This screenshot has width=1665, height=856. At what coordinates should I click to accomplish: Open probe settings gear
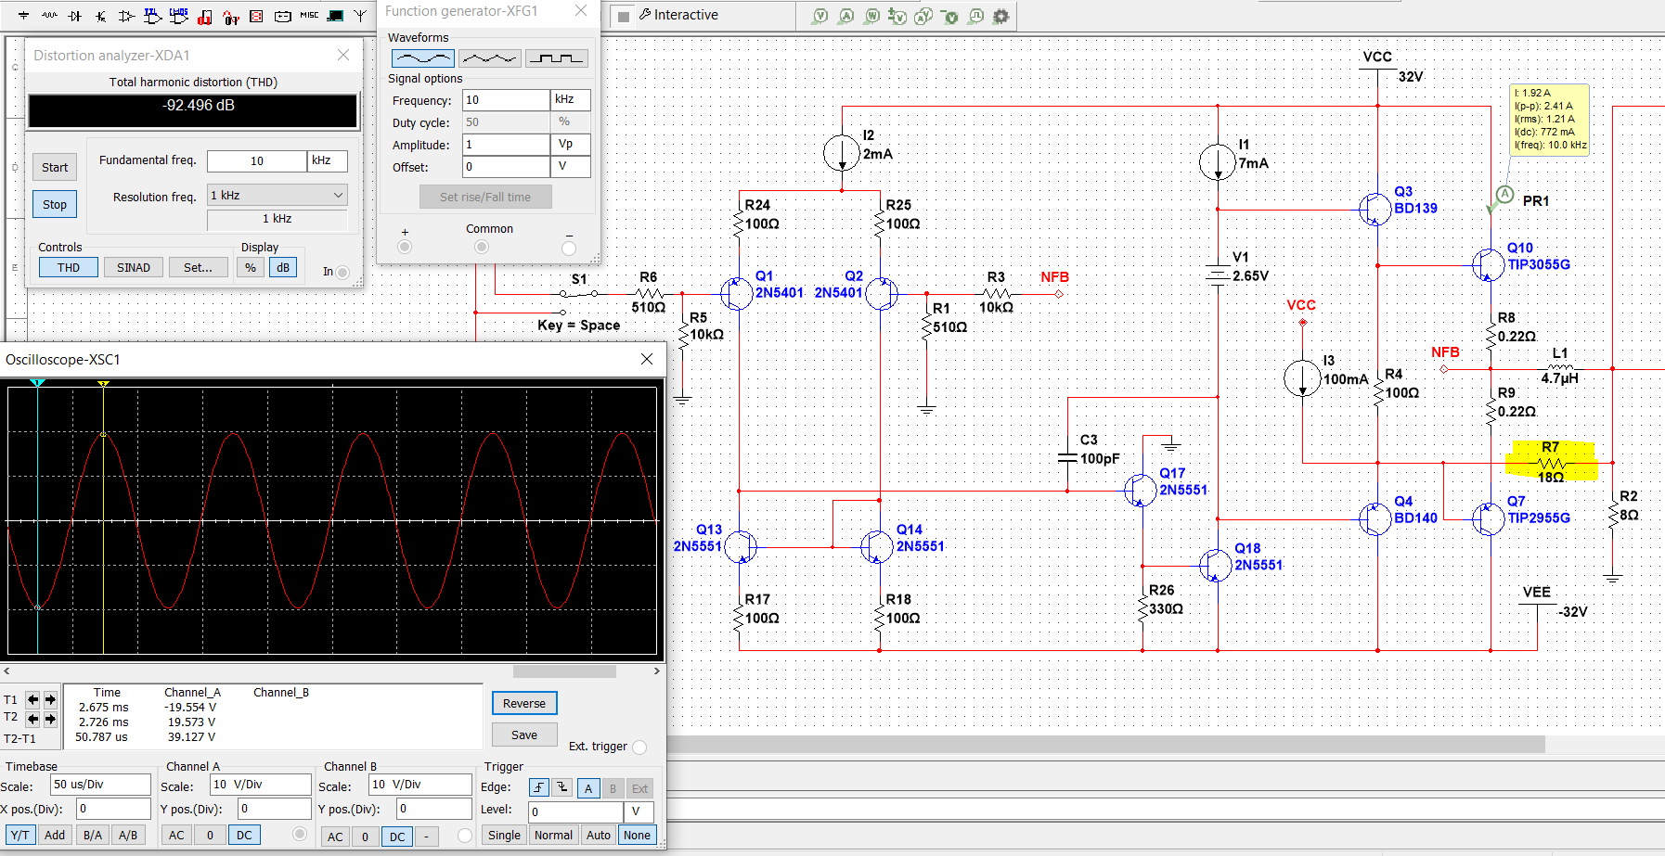(1000, 16)
